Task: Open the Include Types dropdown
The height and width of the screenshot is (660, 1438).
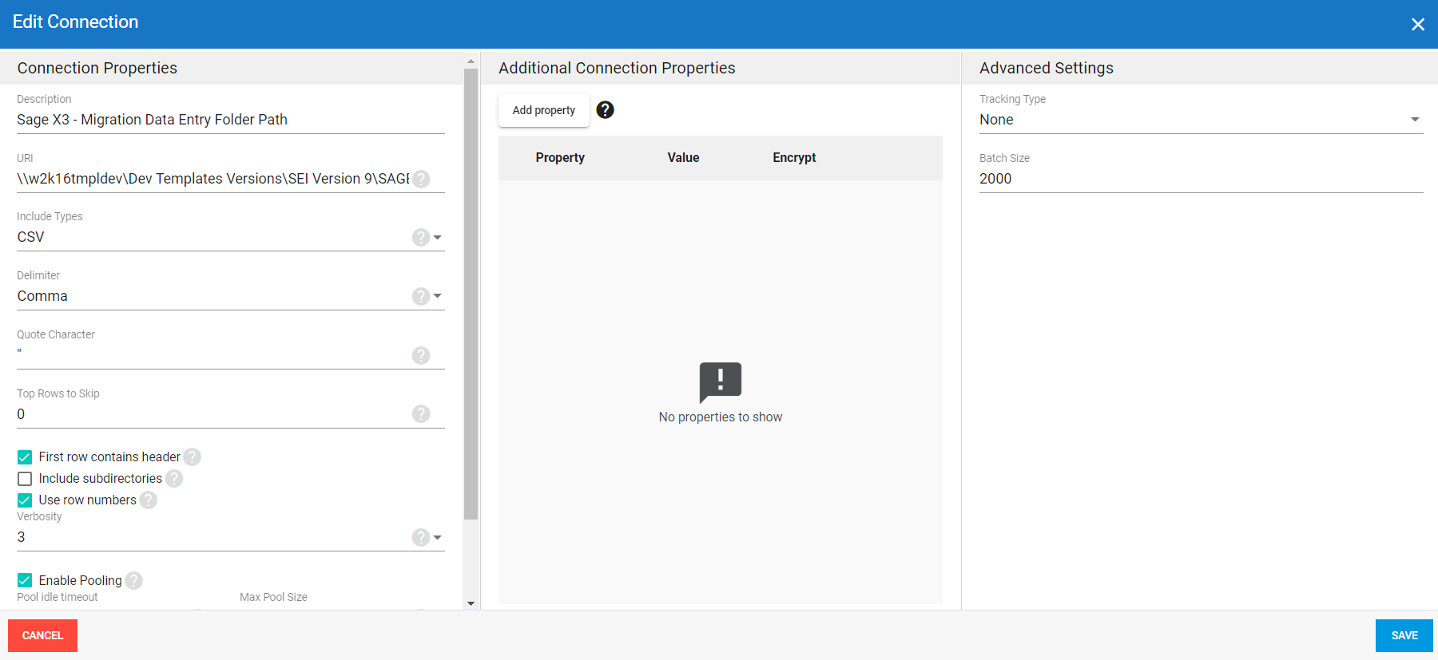Action: point(437,237)
